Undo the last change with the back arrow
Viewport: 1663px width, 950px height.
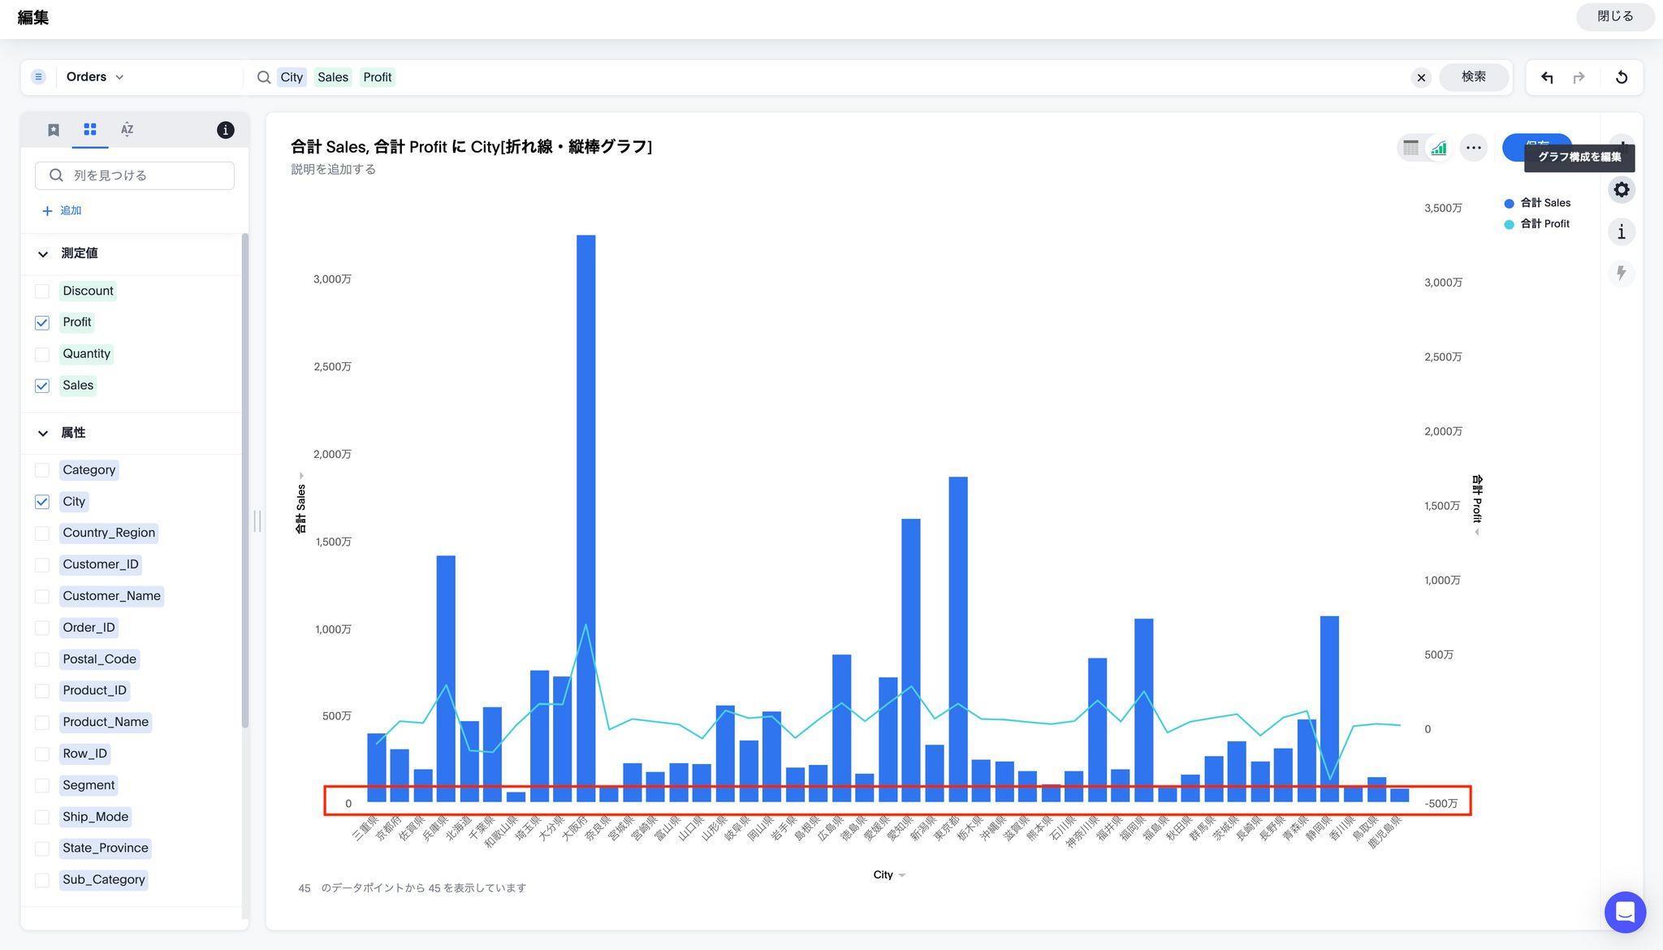click(x=1547, y=77)
